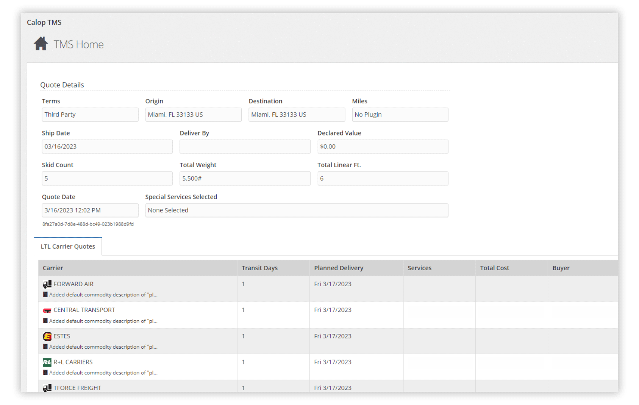Viewport: 639px width, 405px height.
Task: Click the green R+L Carriers logo
Action: coord(47,362)
